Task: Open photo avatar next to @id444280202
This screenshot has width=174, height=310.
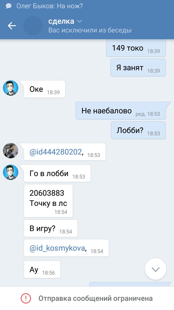Action: pyautogui.click(x=11, y=151)
